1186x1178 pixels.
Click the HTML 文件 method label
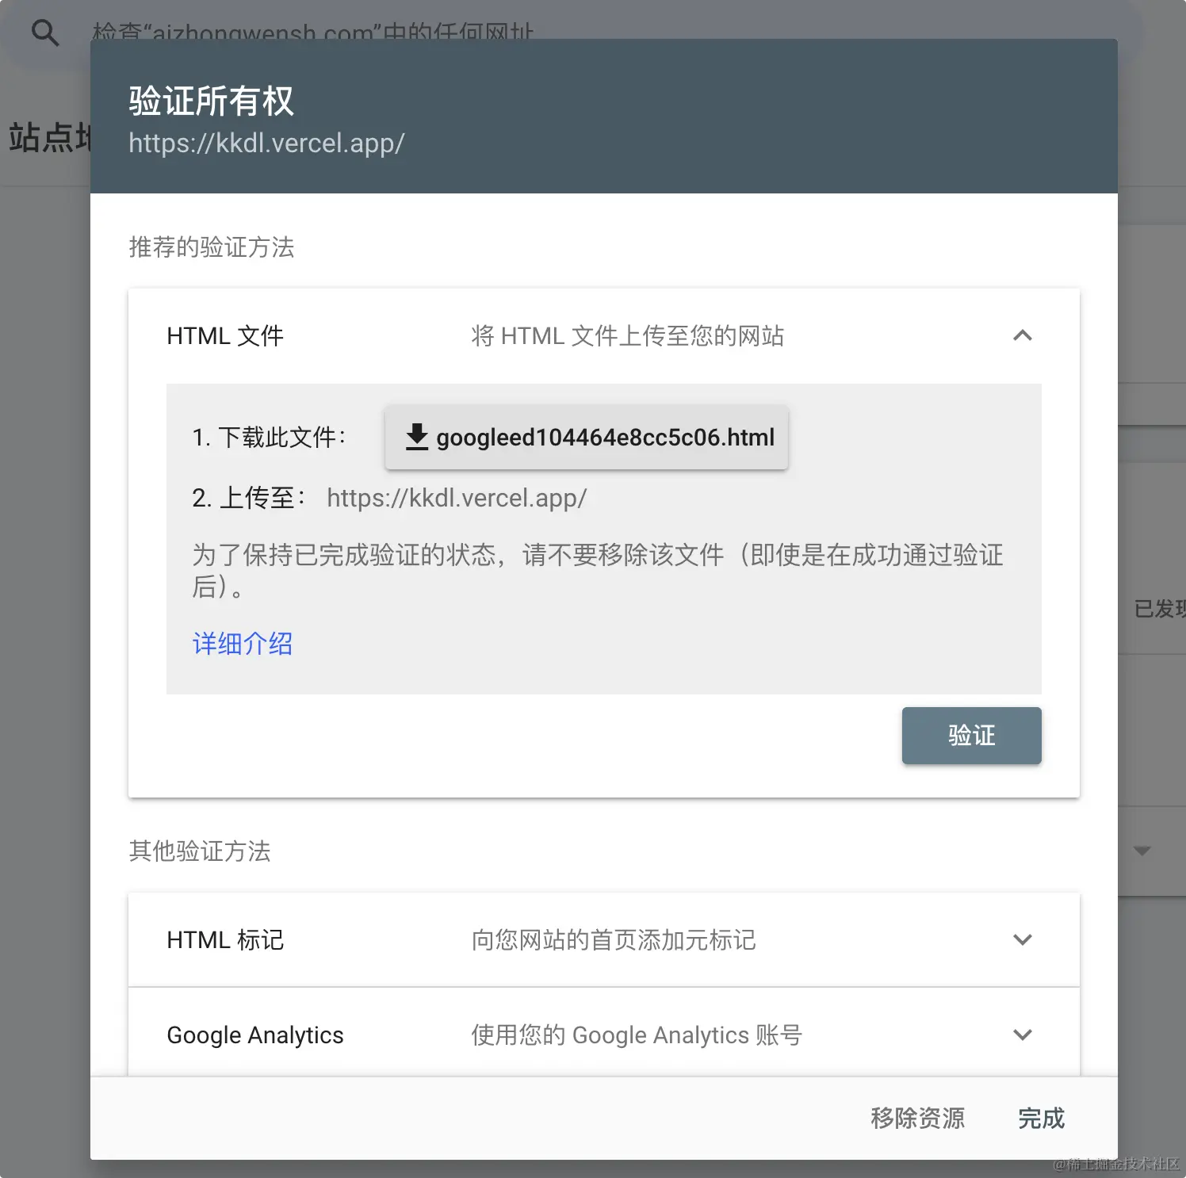click(x=225, y=336)
